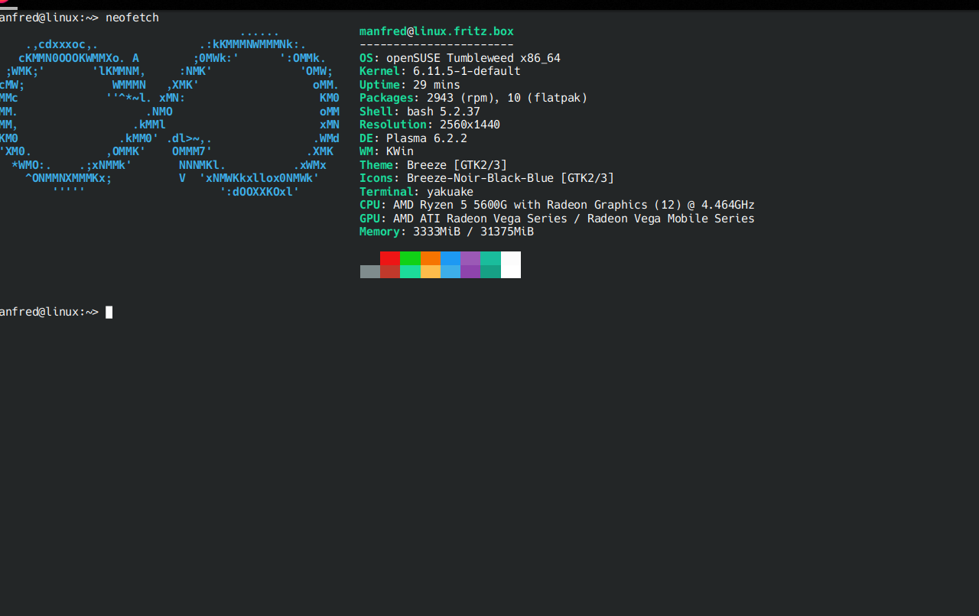979x616 pixels.
Task: Click the bright red color block
Action: (390, 258)
